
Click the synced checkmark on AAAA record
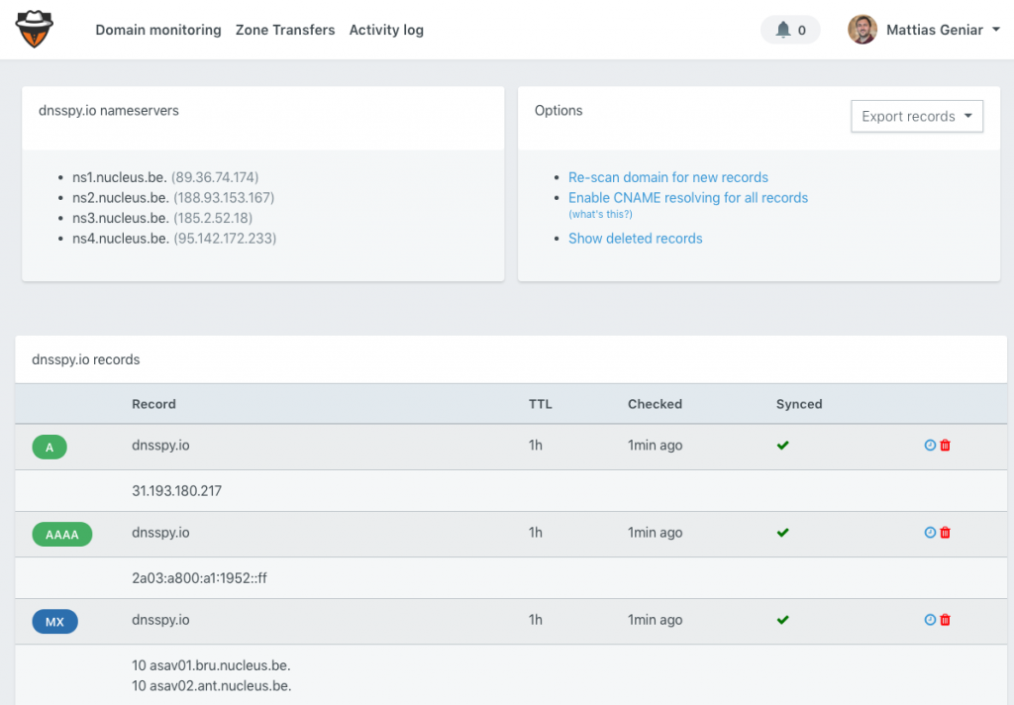(782, 533)
